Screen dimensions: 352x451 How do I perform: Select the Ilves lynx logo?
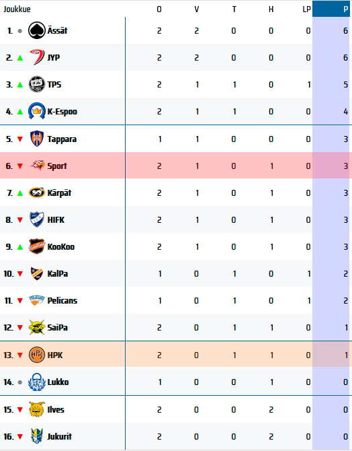(37, 409)
